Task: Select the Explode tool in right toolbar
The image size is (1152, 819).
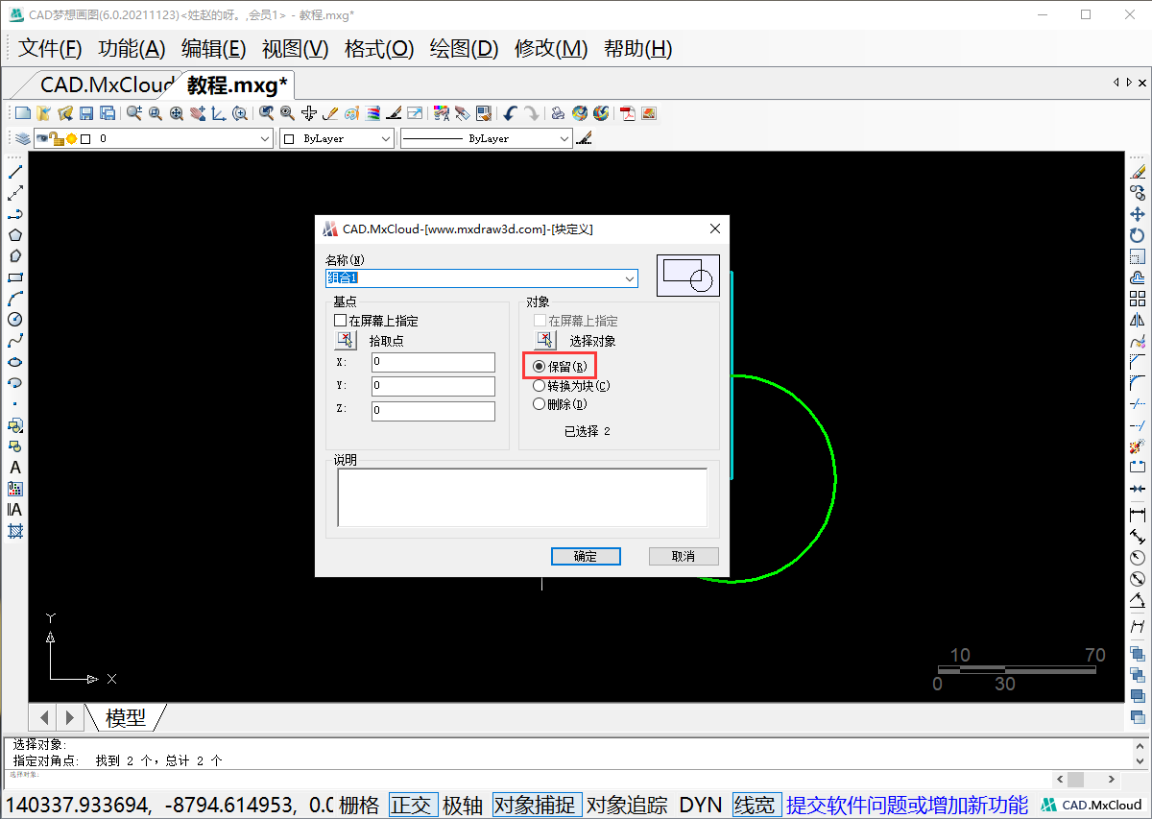Action: point(1138,446)
